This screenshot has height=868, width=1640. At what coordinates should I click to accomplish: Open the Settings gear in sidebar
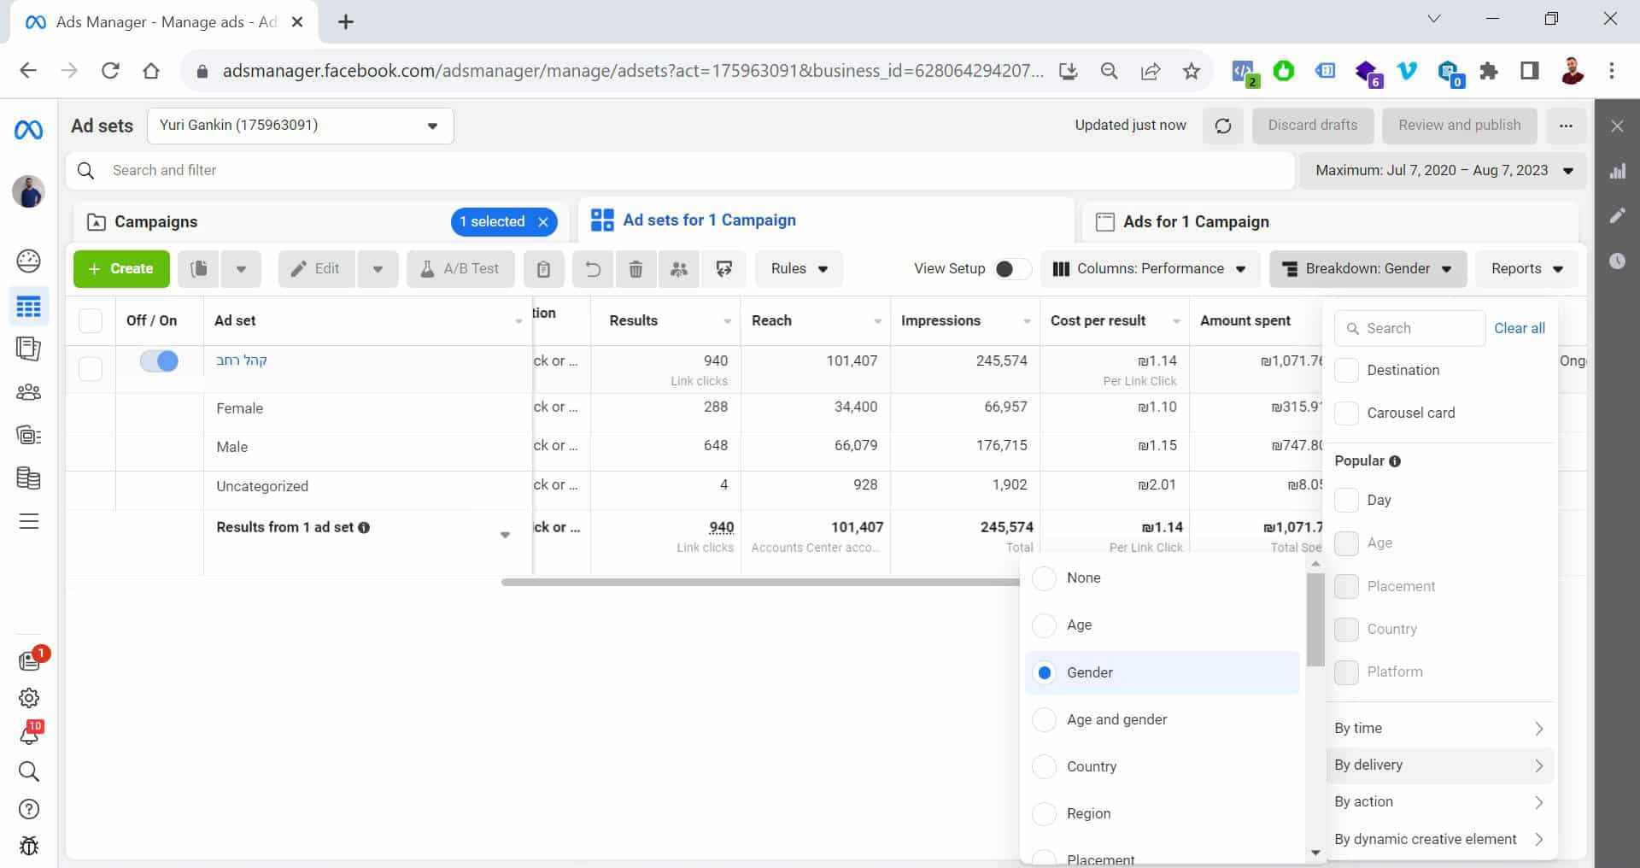pos(28,698)
